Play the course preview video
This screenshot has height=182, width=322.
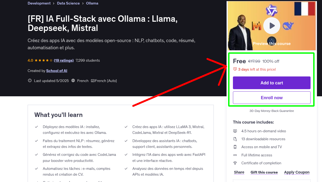click(x=271, y=25)
